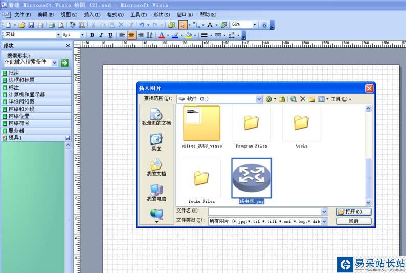Open the line weight dropdown
This screenshot has height=273, width=406.
[211, 35]
